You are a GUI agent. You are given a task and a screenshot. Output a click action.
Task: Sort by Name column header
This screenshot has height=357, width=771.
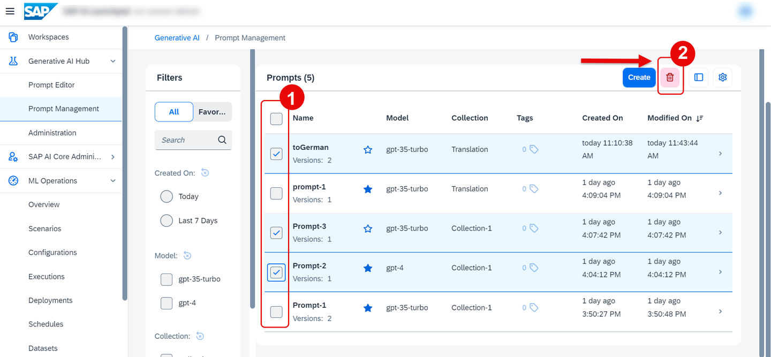coord(303,118)
